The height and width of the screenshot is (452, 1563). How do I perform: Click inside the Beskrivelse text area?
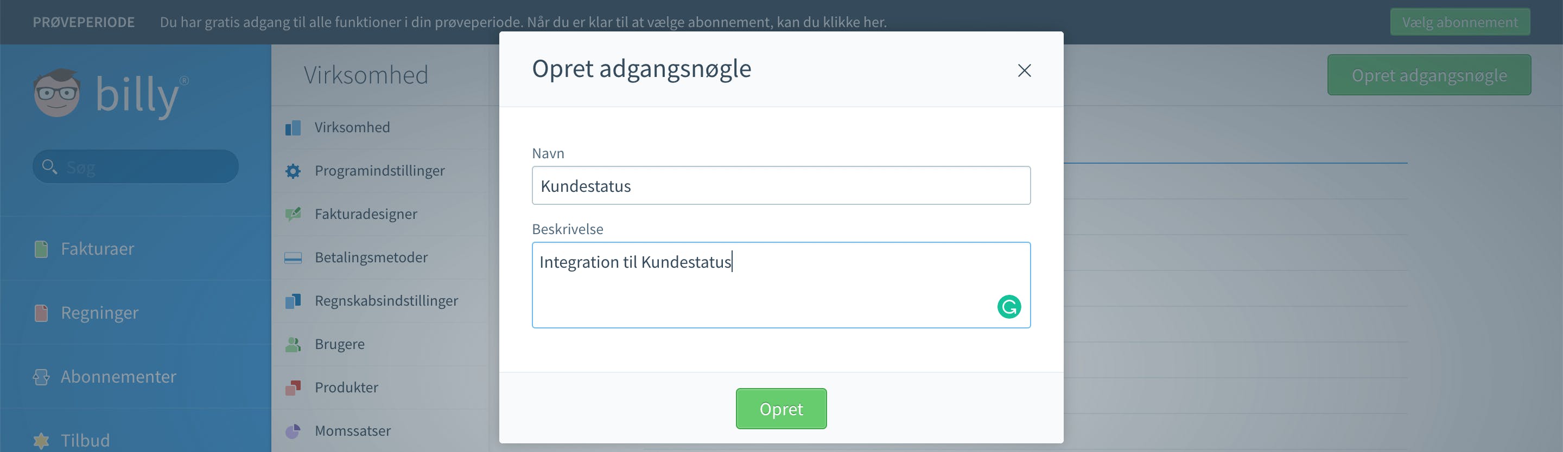(x=781, y=286)
